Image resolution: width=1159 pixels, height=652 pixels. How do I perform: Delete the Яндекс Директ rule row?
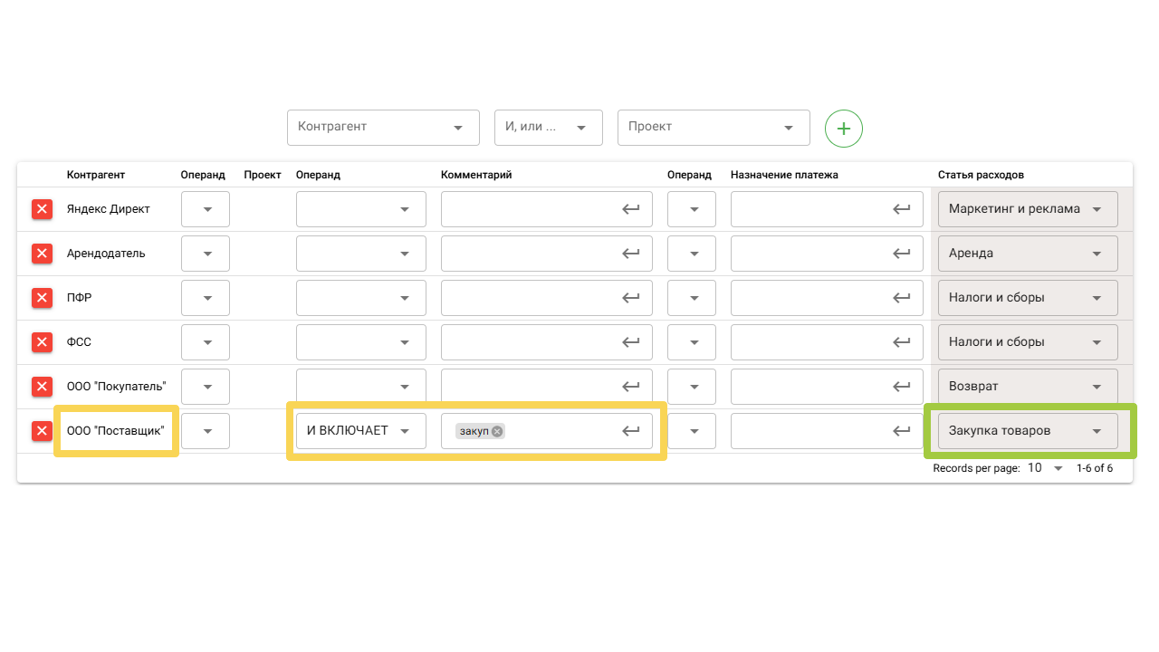pos(42,209)
